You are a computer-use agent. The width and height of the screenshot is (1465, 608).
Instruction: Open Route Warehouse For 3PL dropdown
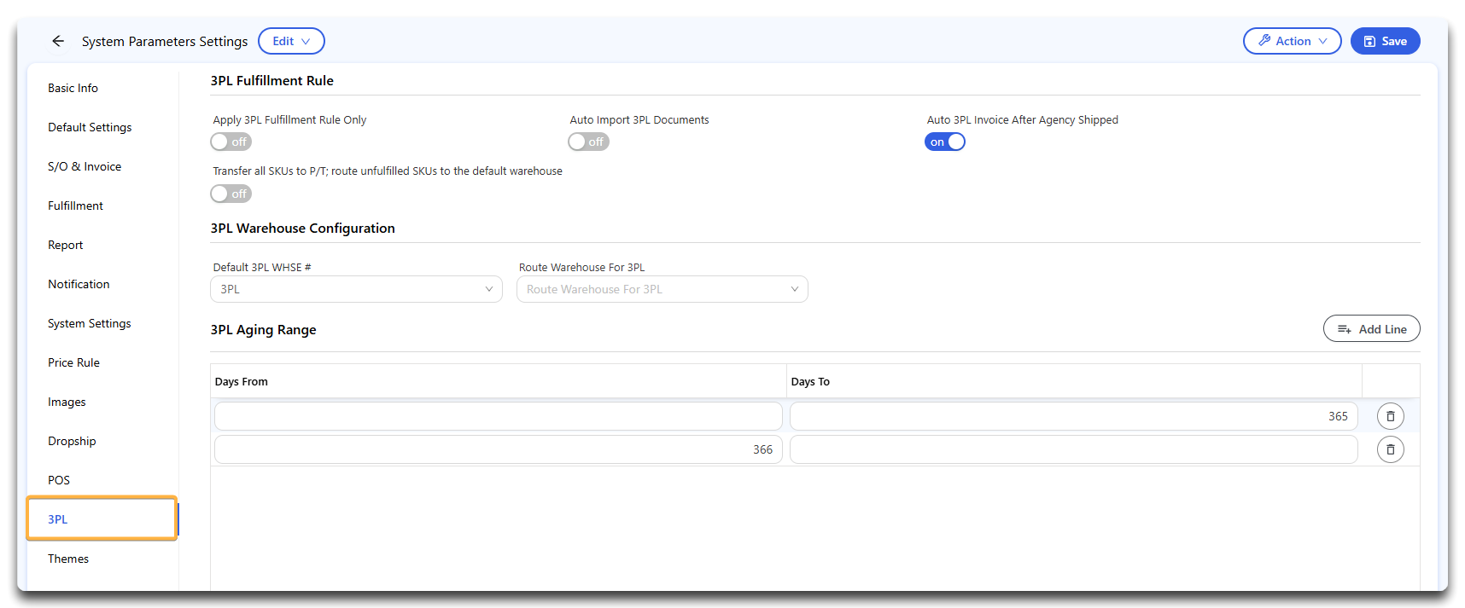662,290
